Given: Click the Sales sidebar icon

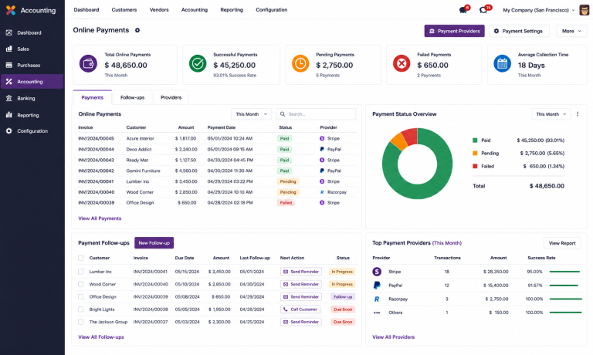Looking at the screenshot, I should (x=9, y=49).
